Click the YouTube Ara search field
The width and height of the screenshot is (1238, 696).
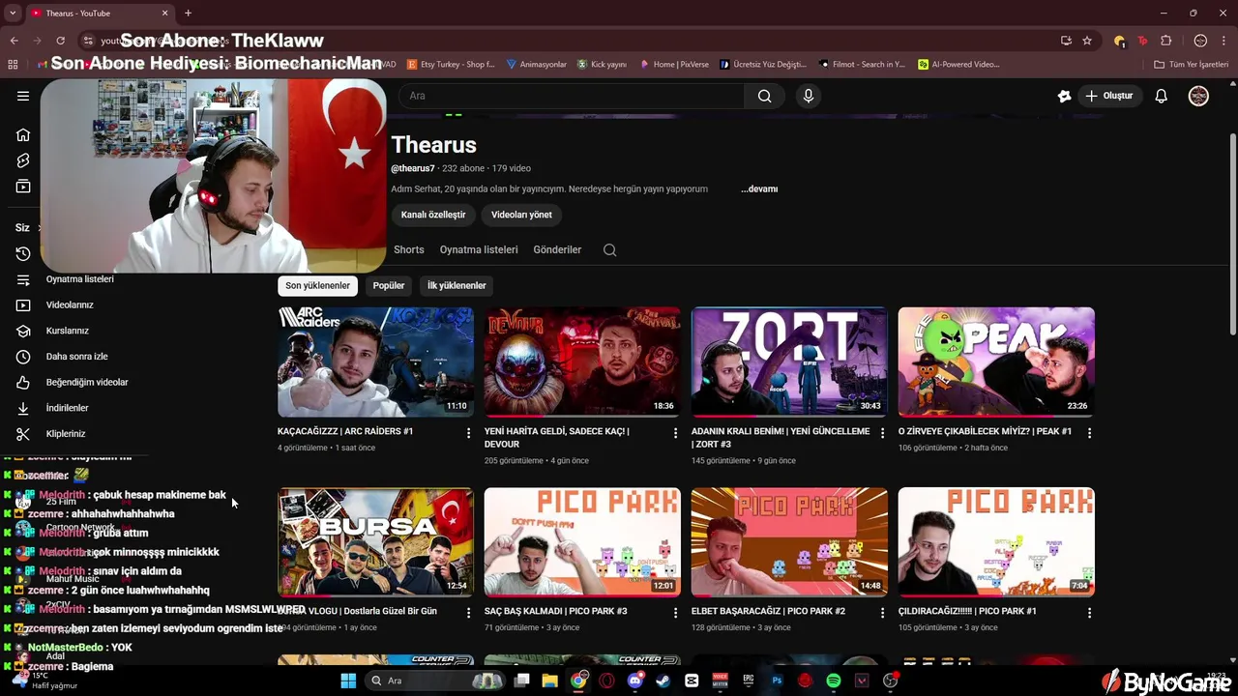click(x=571, y=96)
